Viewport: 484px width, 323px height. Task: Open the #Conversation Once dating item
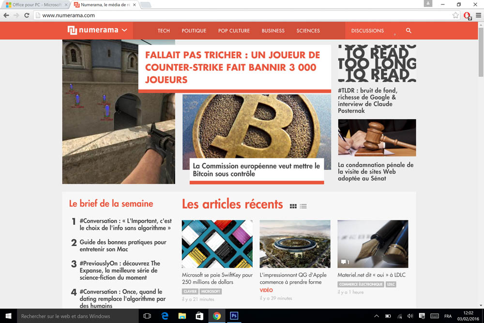pyautogui.click(x=122, y=298)
